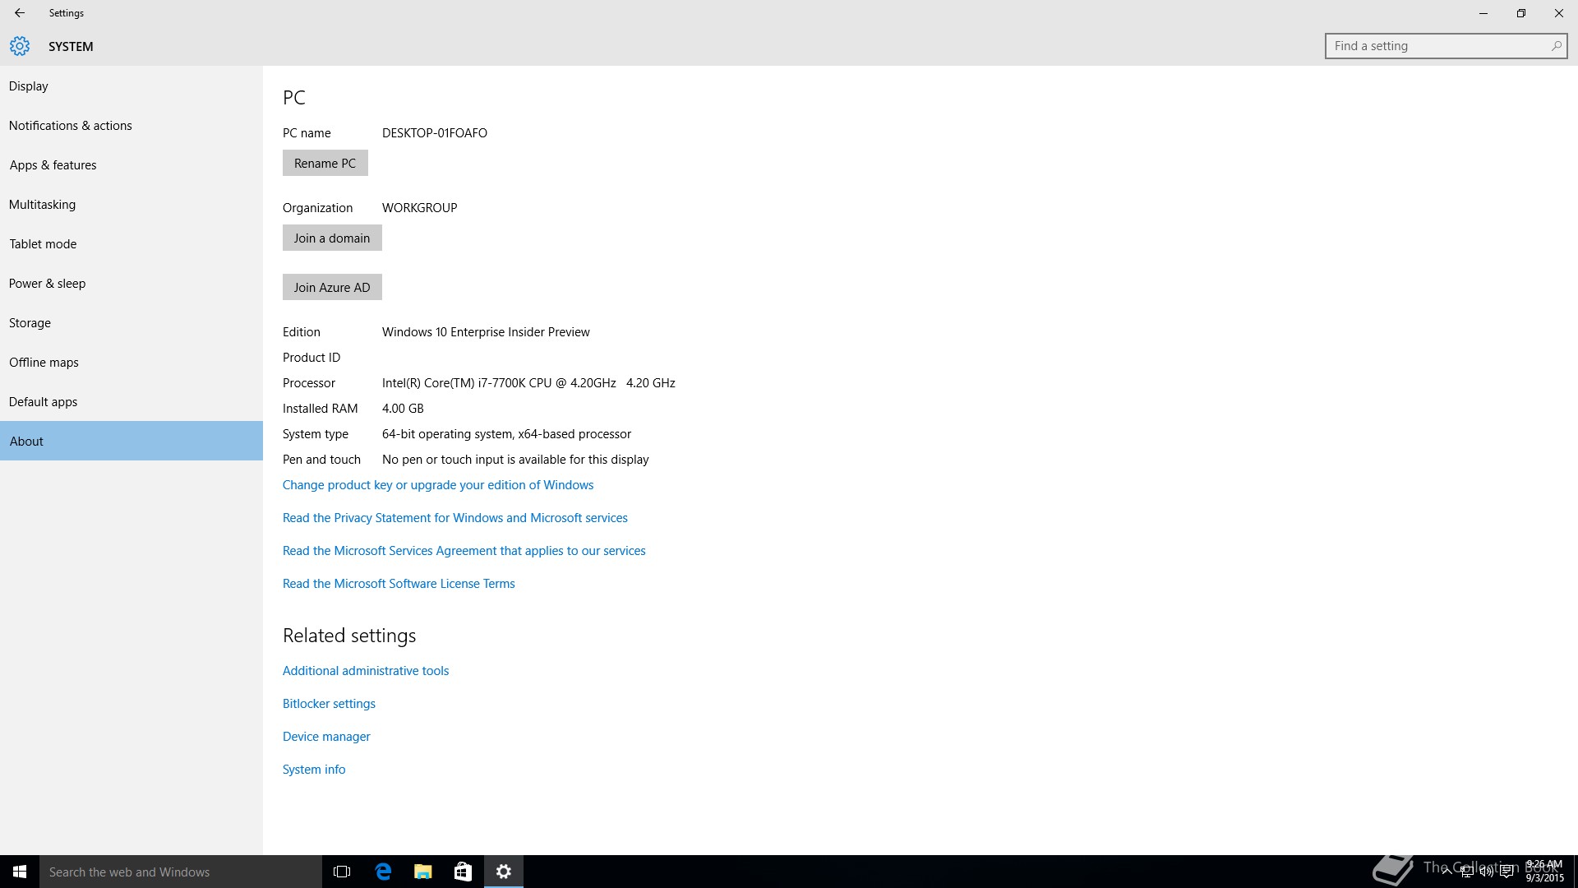The height and width of the screenshot is (888, 1578).
Task: Select Display in the sidebar
Action: click(29, 86)
